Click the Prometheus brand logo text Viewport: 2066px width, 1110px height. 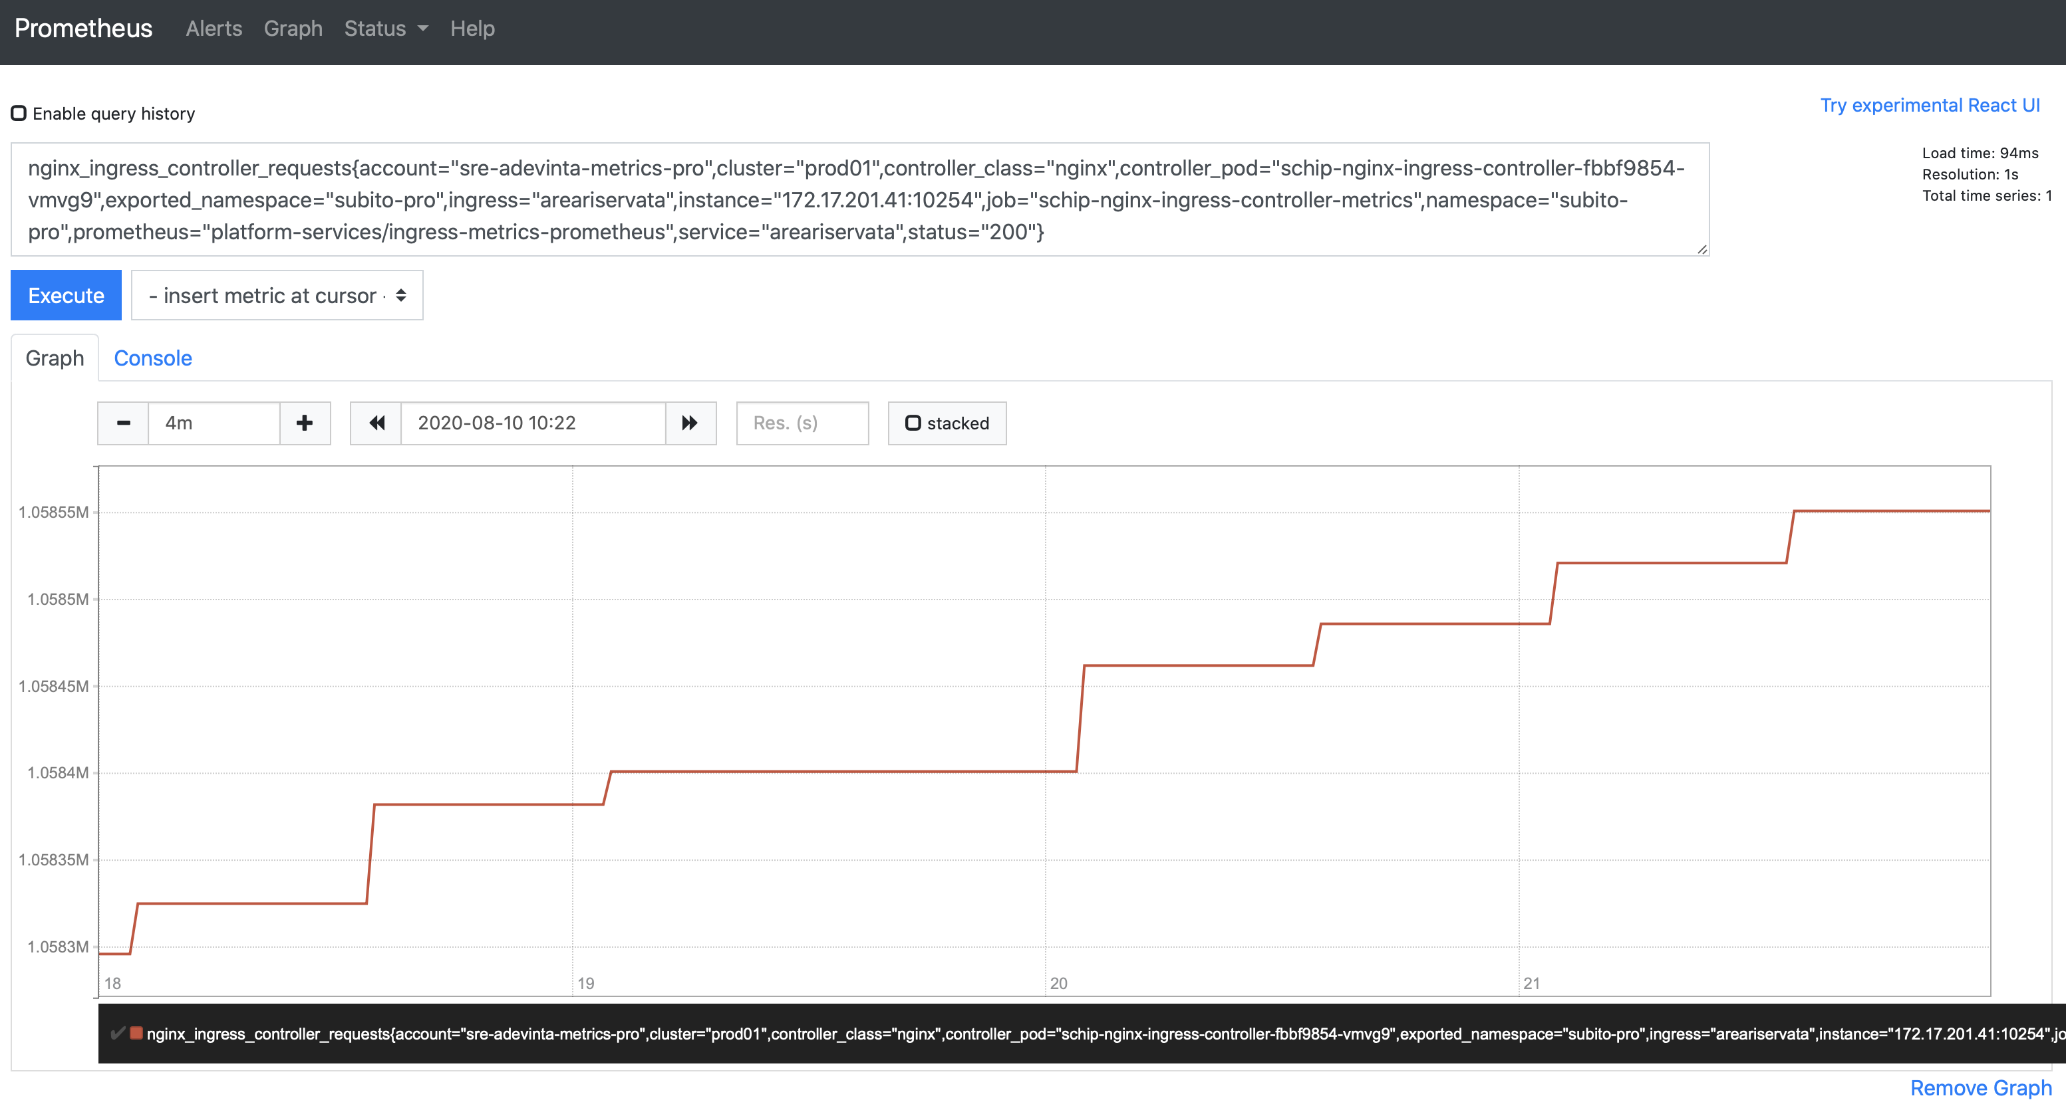click(x=83, y=29)
